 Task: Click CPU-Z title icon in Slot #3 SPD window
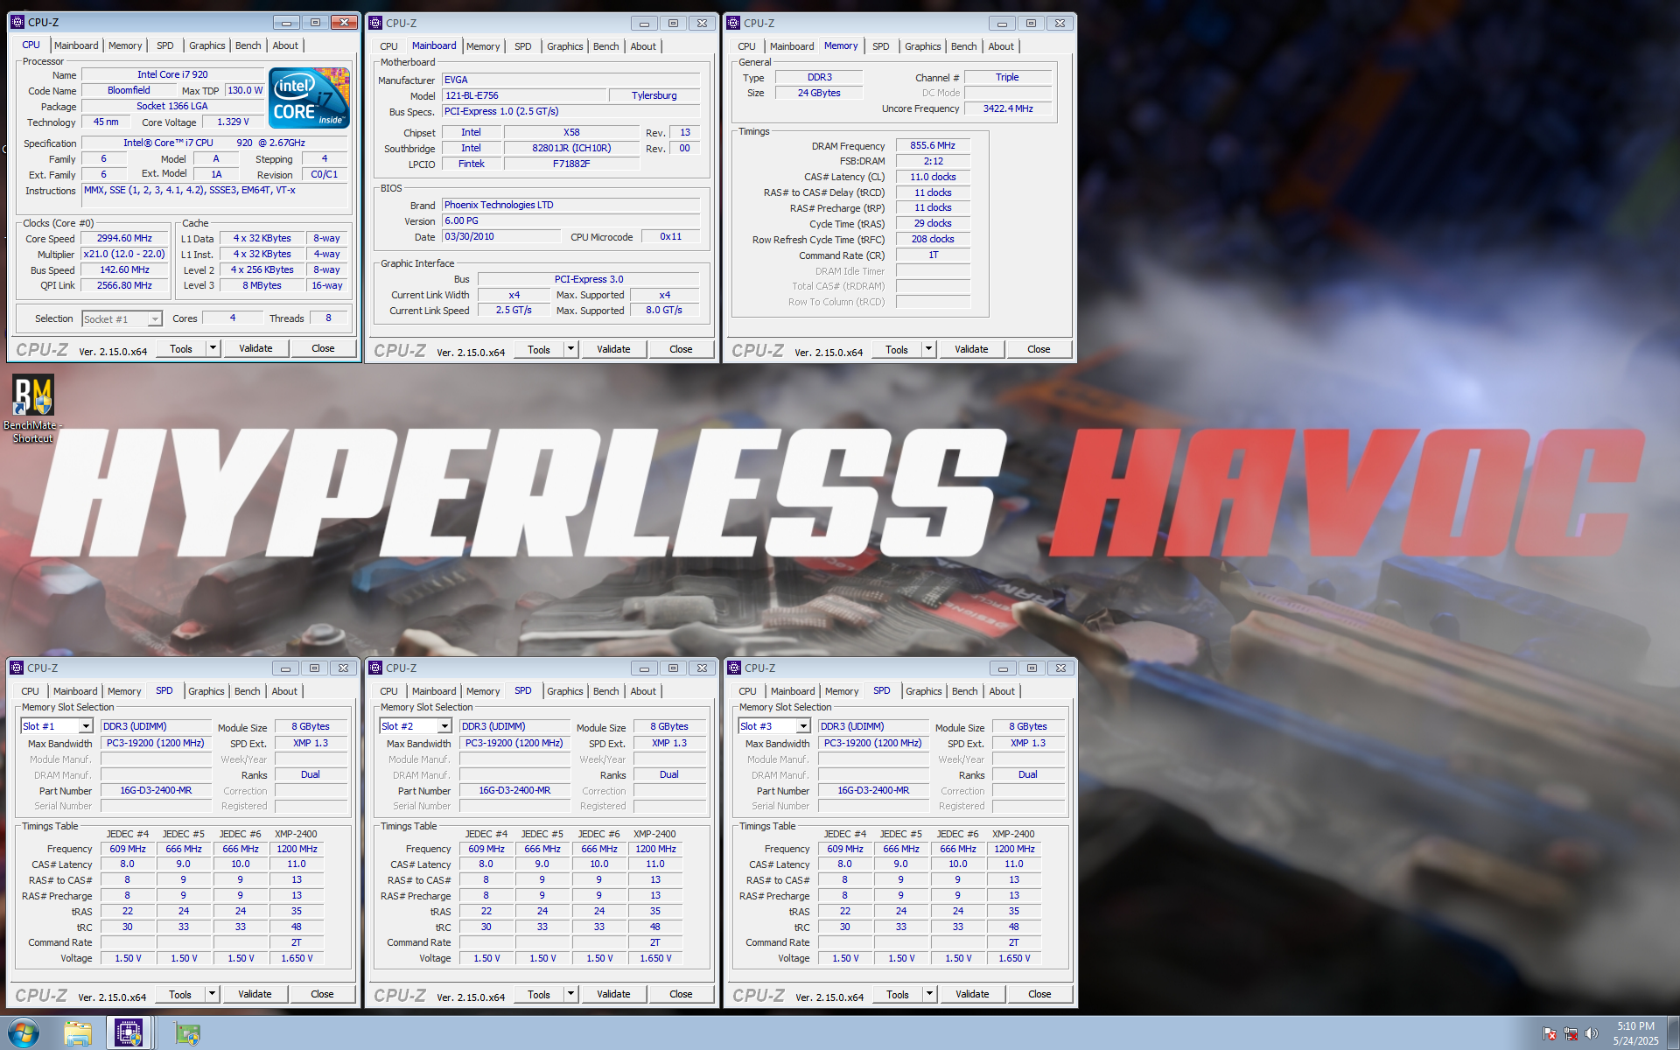(734, 668)
